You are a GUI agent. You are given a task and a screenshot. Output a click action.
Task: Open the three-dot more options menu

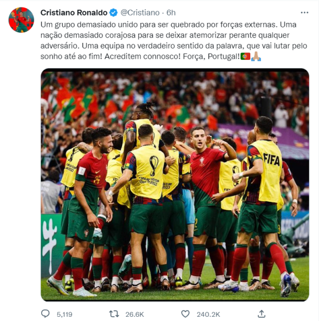tap(304, 13)
